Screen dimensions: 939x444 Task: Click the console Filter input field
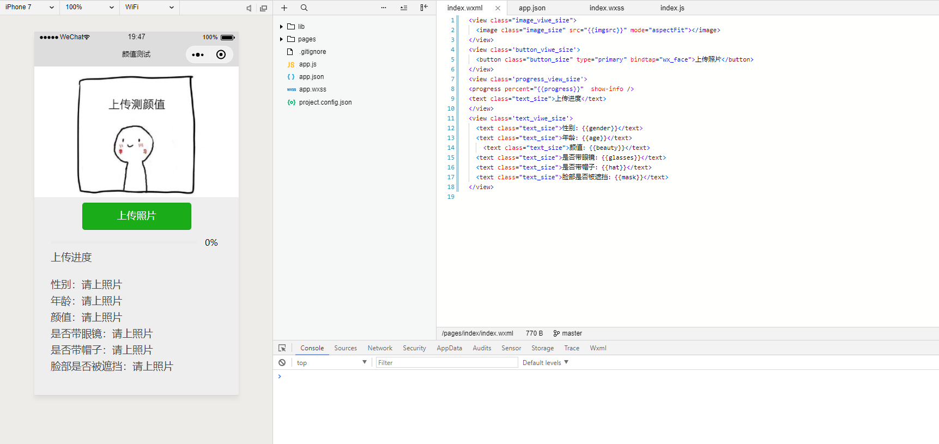click(446, 363)
